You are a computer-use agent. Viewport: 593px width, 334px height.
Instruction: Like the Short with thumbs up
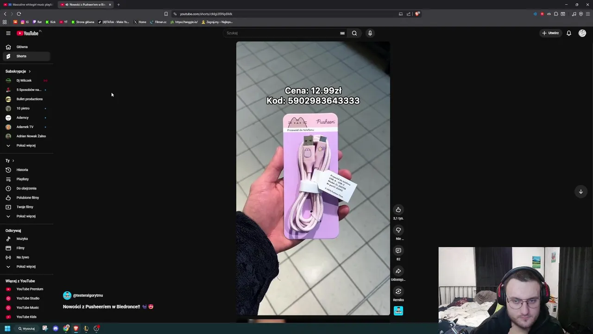398,210
